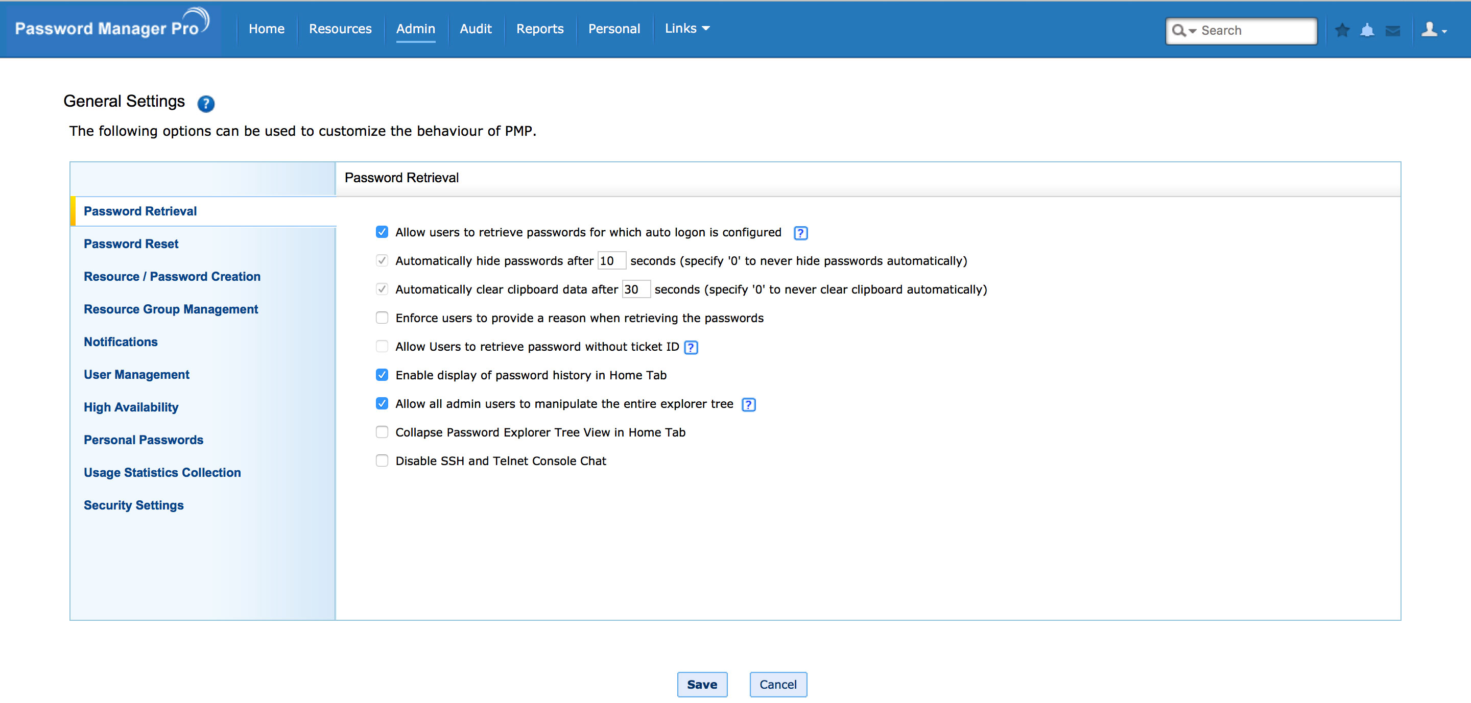Click the favorites star icon
The height and width of the screenshot is (703, 1471).
pyautogui.click(x=1342, y=30)
